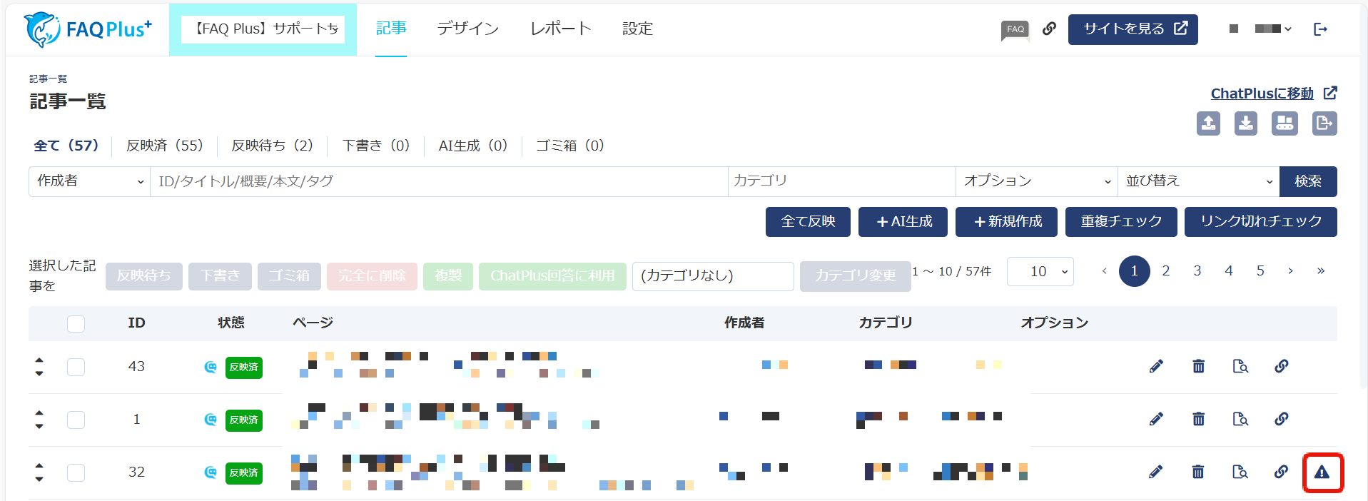Click the warning triangle icon for article 32
The height and width of the screenshot is (501, 1368).
coord(1322,472)
